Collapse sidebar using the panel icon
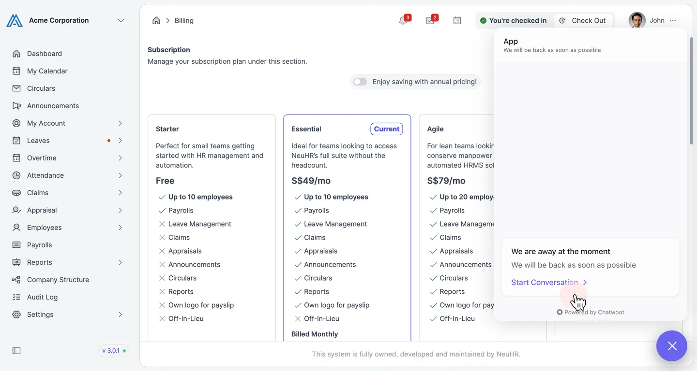Viewport: 697px width, 371px height. coord(16,351)
